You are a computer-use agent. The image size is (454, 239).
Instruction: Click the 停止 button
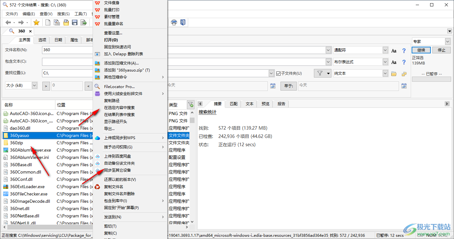pos(442,50)
